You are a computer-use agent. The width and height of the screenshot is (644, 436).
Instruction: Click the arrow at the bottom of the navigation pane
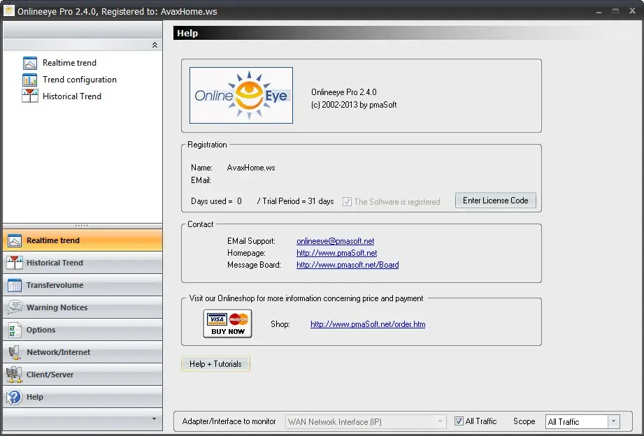[x=154, y=419]
